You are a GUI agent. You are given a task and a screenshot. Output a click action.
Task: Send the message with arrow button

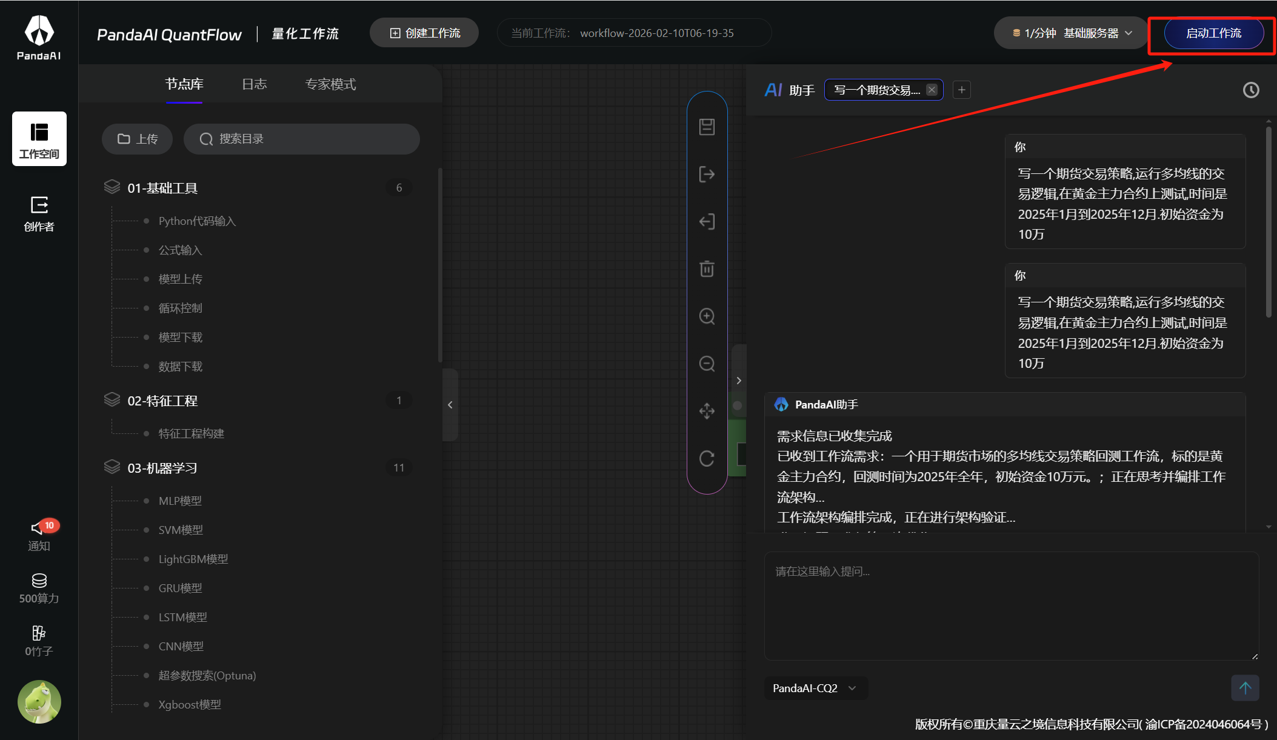1245,688
